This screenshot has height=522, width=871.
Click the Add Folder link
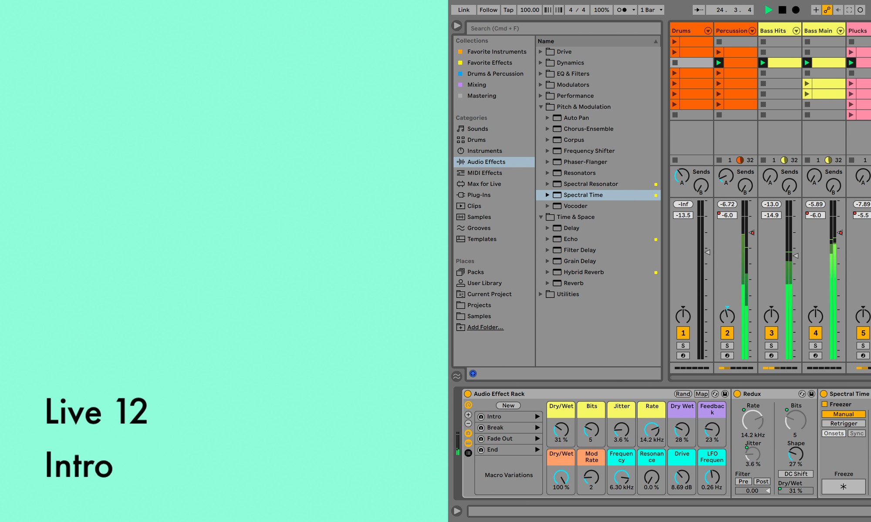[x=485, y=327]
